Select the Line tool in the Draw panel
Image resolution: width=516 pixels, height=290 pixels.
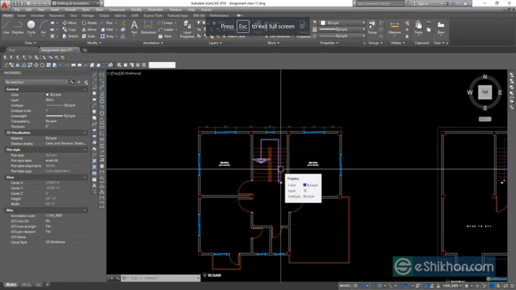tap(6, 26)
